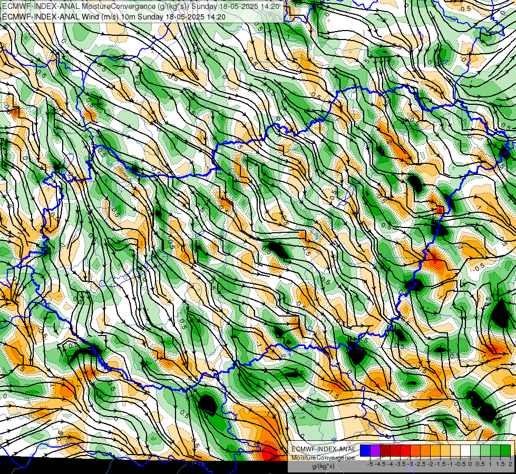Image resolution: width=516 pixels, height=474 pixels.
Task: Click the legend text MoistureConvergence
Action: click(323, 458)
